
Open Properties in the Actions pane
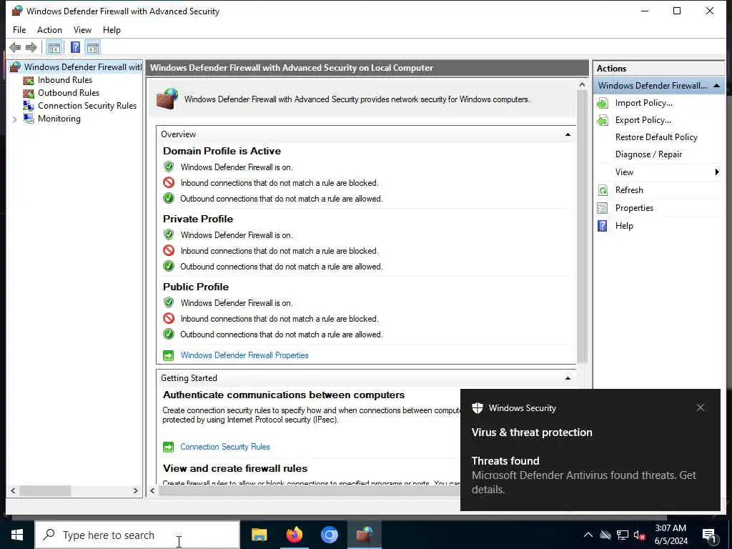pyautogui.click(x=634, y=208)
